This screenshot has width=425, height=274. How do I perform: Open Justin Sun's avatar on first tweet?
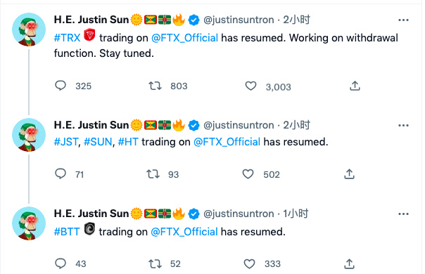pos(29,30)
